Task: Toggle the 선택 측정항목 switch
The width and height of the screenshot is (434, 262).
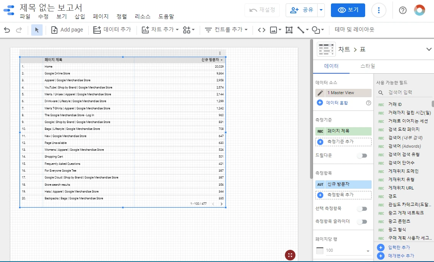Action: (362, 209)
